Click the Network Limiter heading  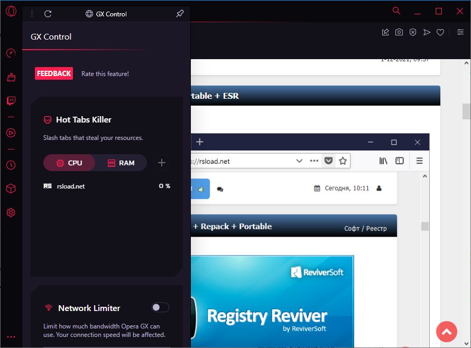tap(89, 308)
